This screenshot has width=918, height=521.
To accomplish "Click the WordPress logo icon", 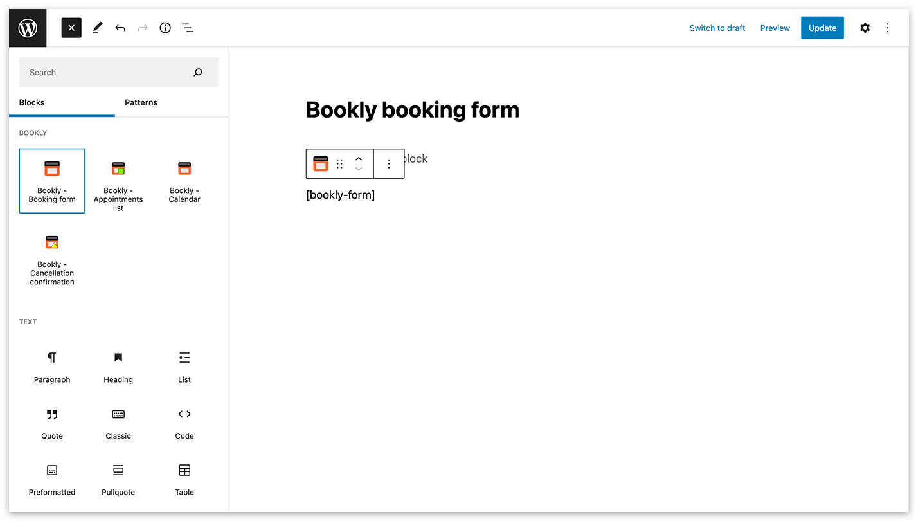I will (28, 28).
